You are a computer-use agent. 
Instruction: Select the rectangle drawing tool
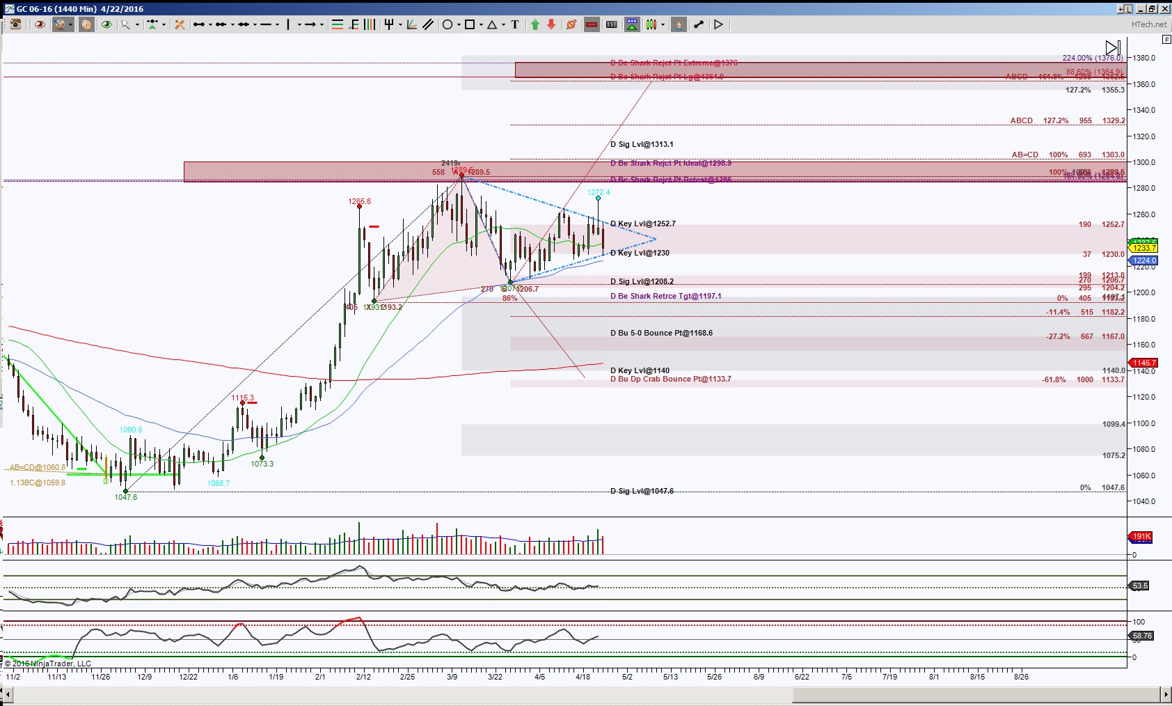(x=470, y=24)
